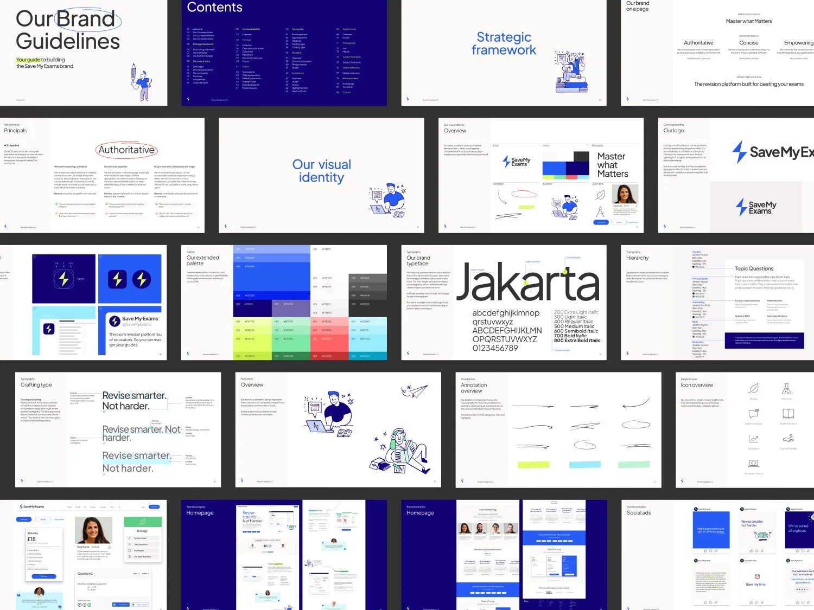This screenshot has width=814, height=610.
Task: Click the student-on-books illustration on Strategic framework slide
Action: 570,71
